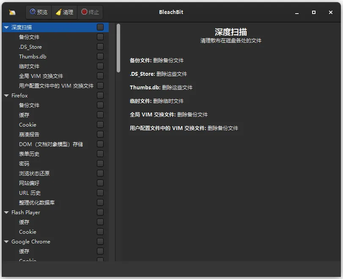Click the BleachBit window title
This screenshot has height=279, width=343.
171,12
